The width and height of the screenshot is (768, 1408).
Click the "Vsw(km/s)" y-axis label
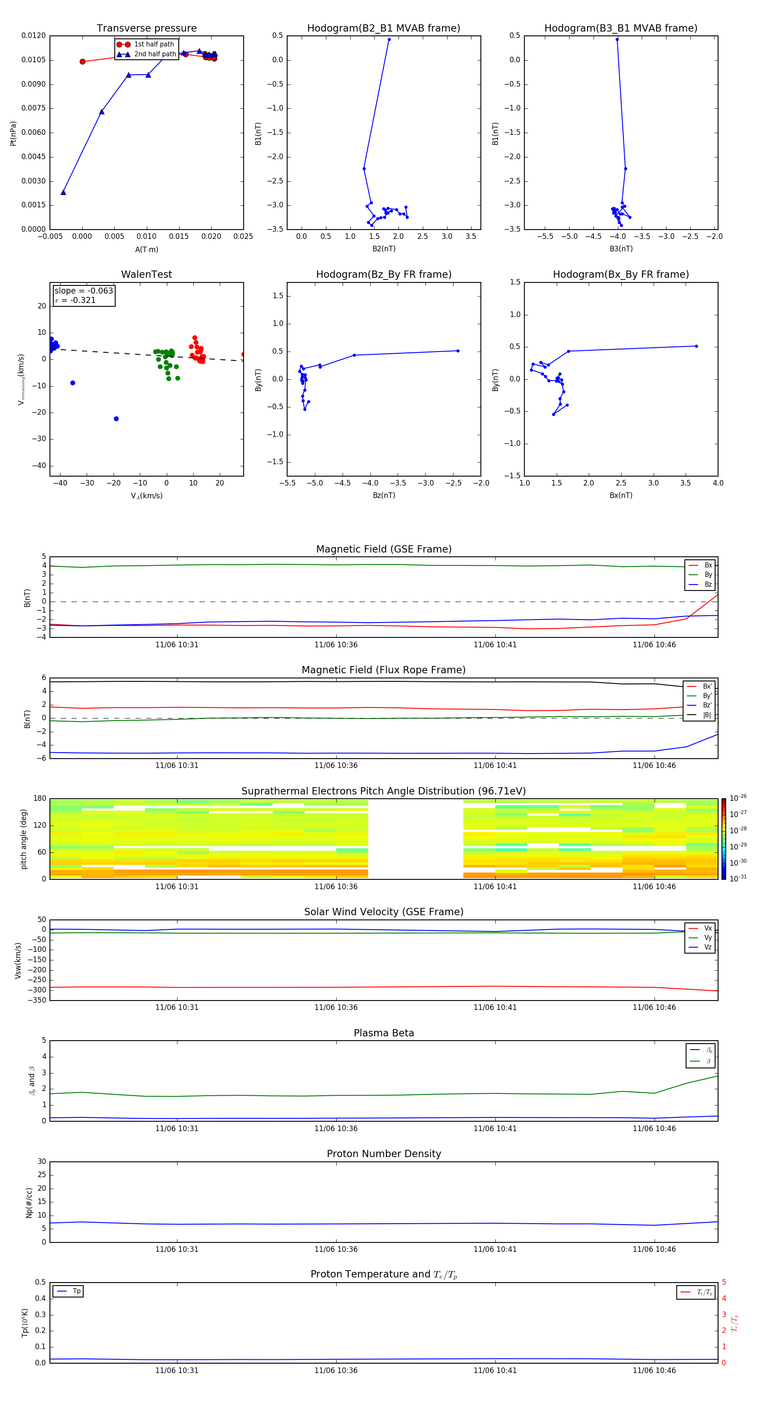(17, 960)
